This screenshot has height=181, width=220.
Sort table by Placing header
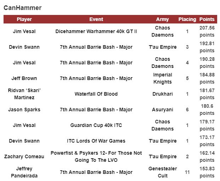tap(187, 19)
